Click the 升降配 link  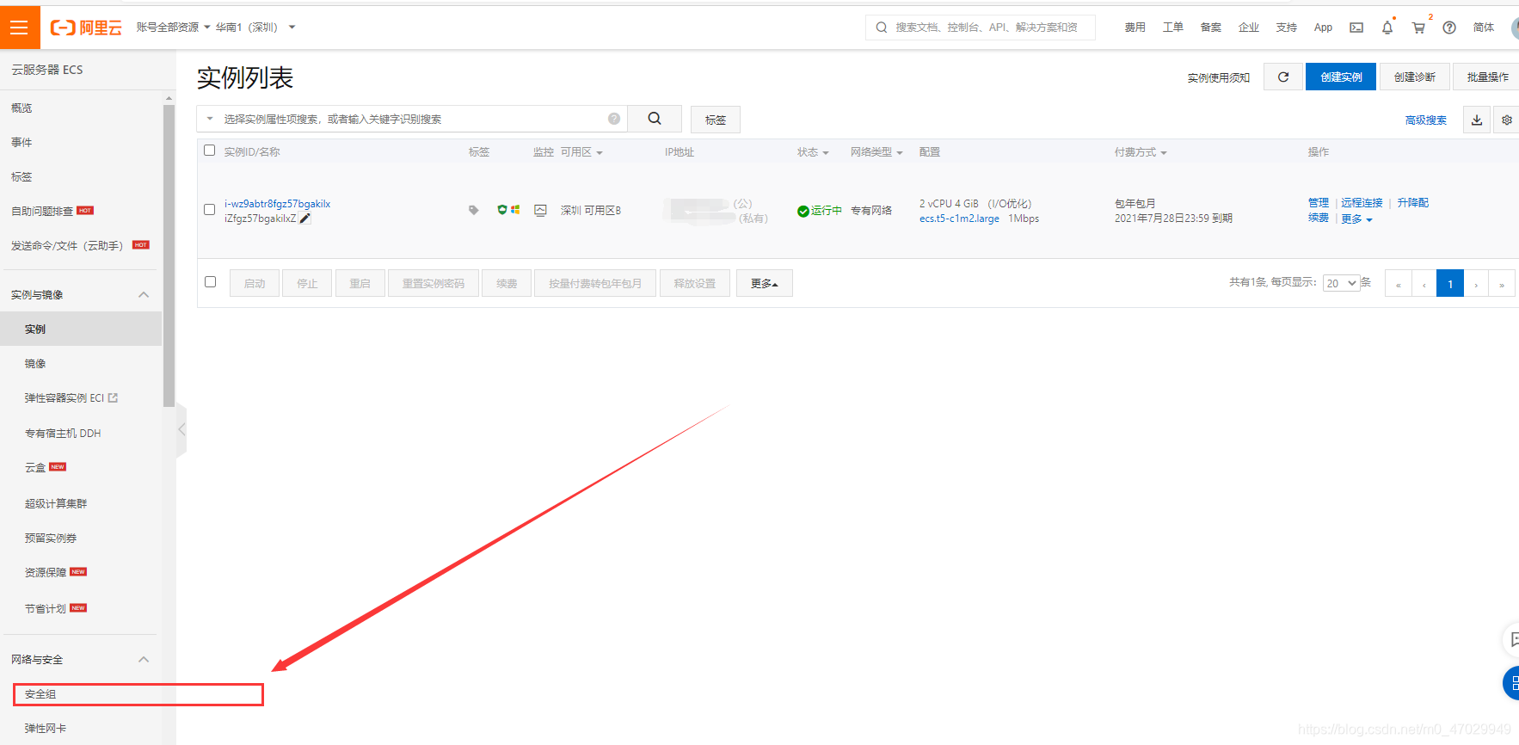1412,203
